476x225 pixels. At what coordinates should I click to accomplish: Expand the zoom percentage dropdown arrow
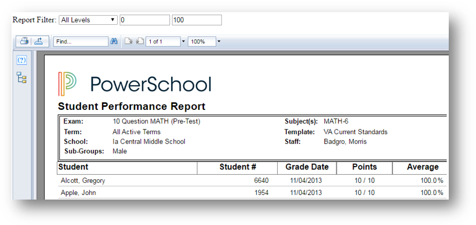click(x=219, y=42)
